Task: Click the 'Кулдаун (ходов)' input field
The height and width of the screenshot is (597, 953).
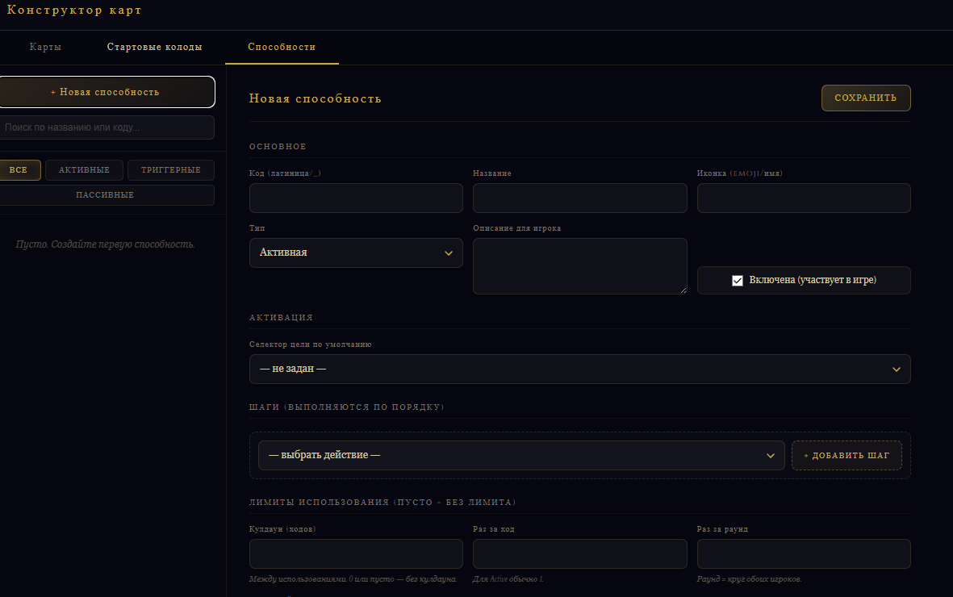Action: click(356, 554)
